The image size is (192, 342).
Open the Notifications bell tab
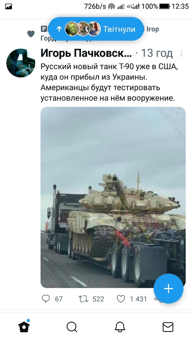click(x=120, y=327)
